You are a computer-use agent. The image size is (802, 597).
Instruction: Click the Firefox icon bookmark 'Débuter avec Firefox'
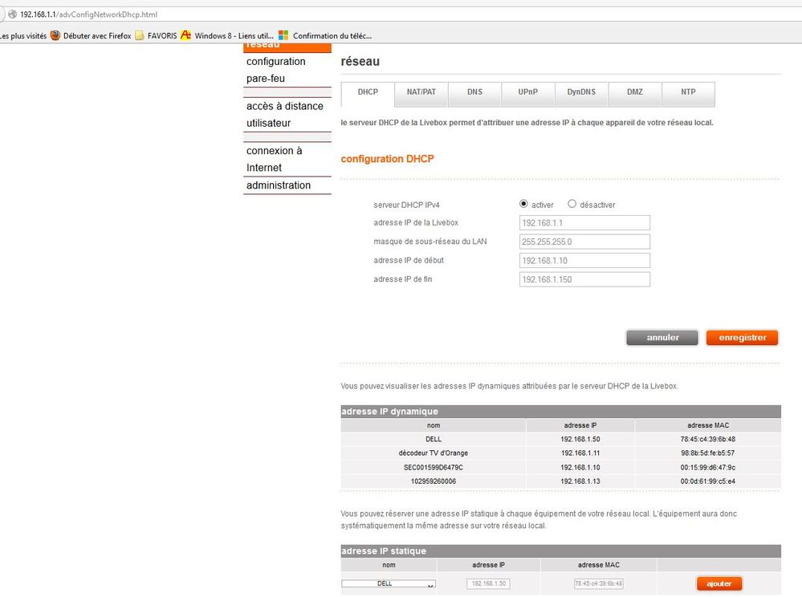pos(90,35)
